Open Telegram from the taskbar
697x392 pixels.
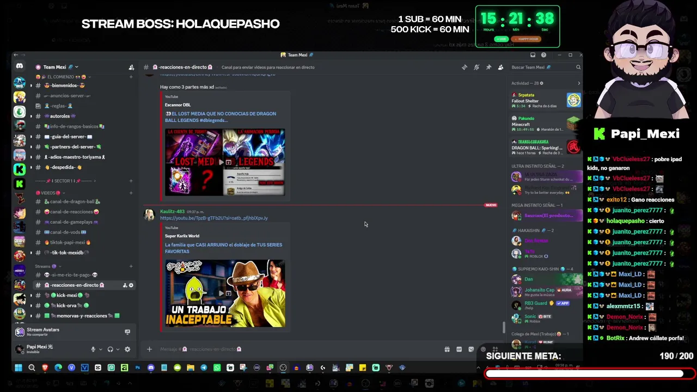204,368
